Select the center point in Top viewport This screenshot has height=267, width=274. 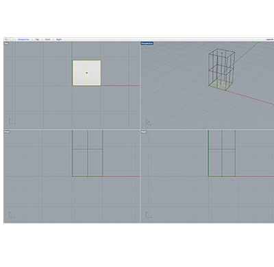[87, 73]
